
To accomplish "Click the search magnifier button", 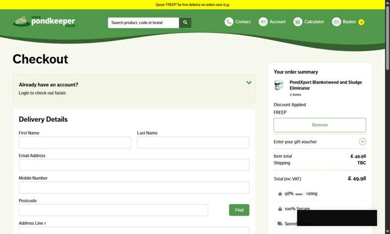I will (186, 23).
